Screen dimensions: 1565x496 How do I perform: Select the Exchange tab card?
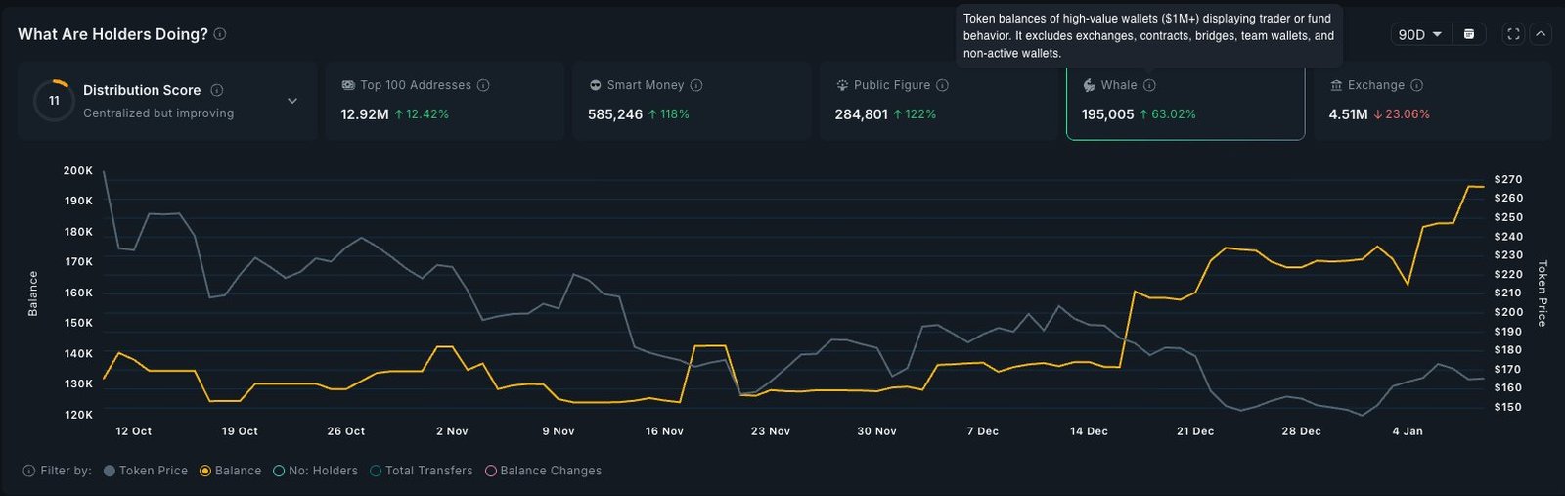[1432, 101]
